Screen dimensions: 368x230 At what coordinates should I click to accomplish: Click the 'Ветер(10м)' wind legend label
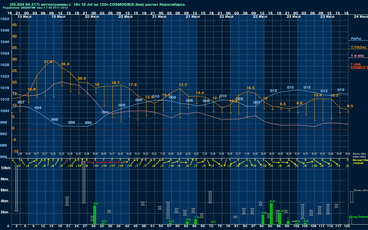click(x=360, y=160)
